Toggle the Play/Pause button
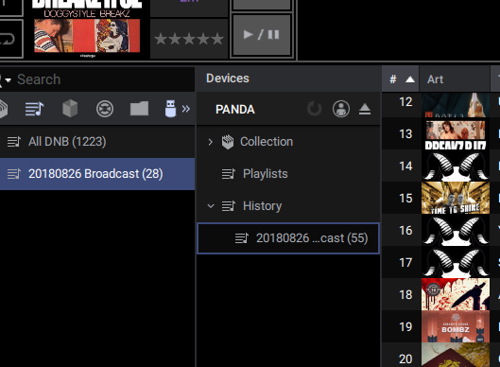The image size is (500, 367). click(262, 35)
